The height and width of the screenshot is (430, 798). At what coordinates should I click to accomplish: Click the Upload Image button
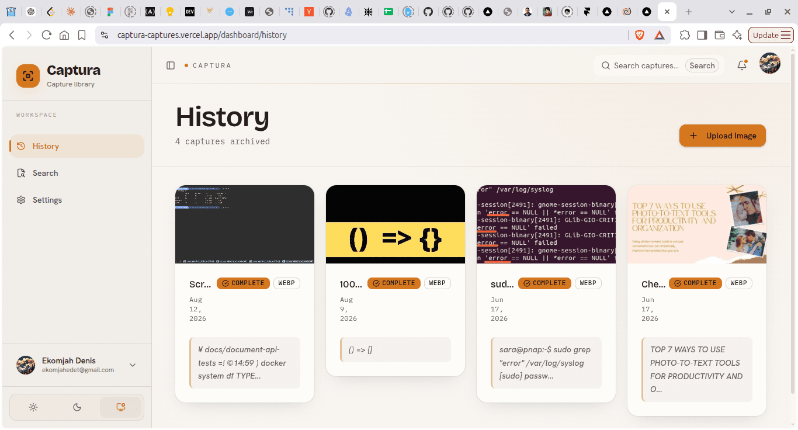tap(723, 136)
